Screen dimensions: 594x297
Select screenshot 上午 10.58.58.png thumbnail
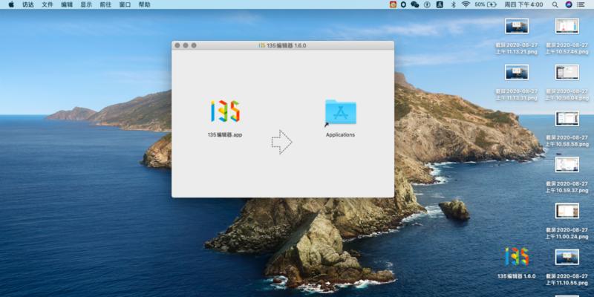[x=567, y=118]
